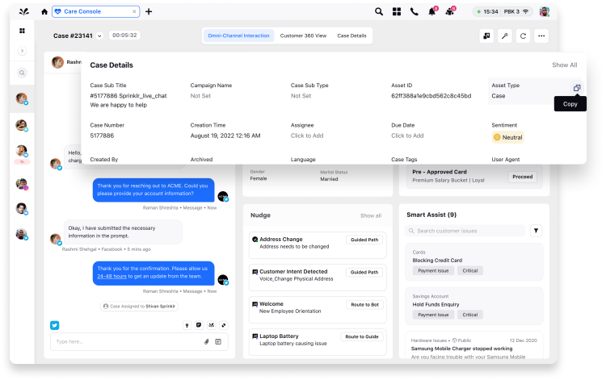
Task: Click Payment Issue tag under Blocking Credit Card
Action: click(433, 271)
